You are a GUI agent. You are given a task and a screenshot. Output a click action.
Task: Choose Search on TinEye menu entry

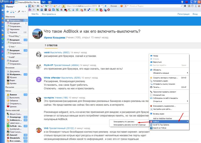169,128
